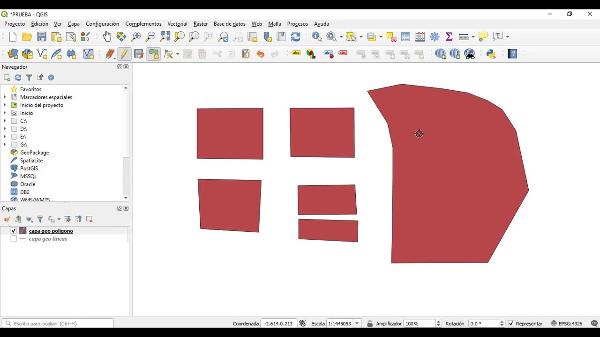Create a new project with blank page icon

click(x=13, y=37)
